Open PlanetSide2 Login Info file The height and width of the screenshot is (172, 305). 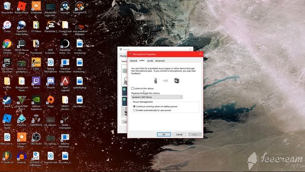[x=51, y=9]
